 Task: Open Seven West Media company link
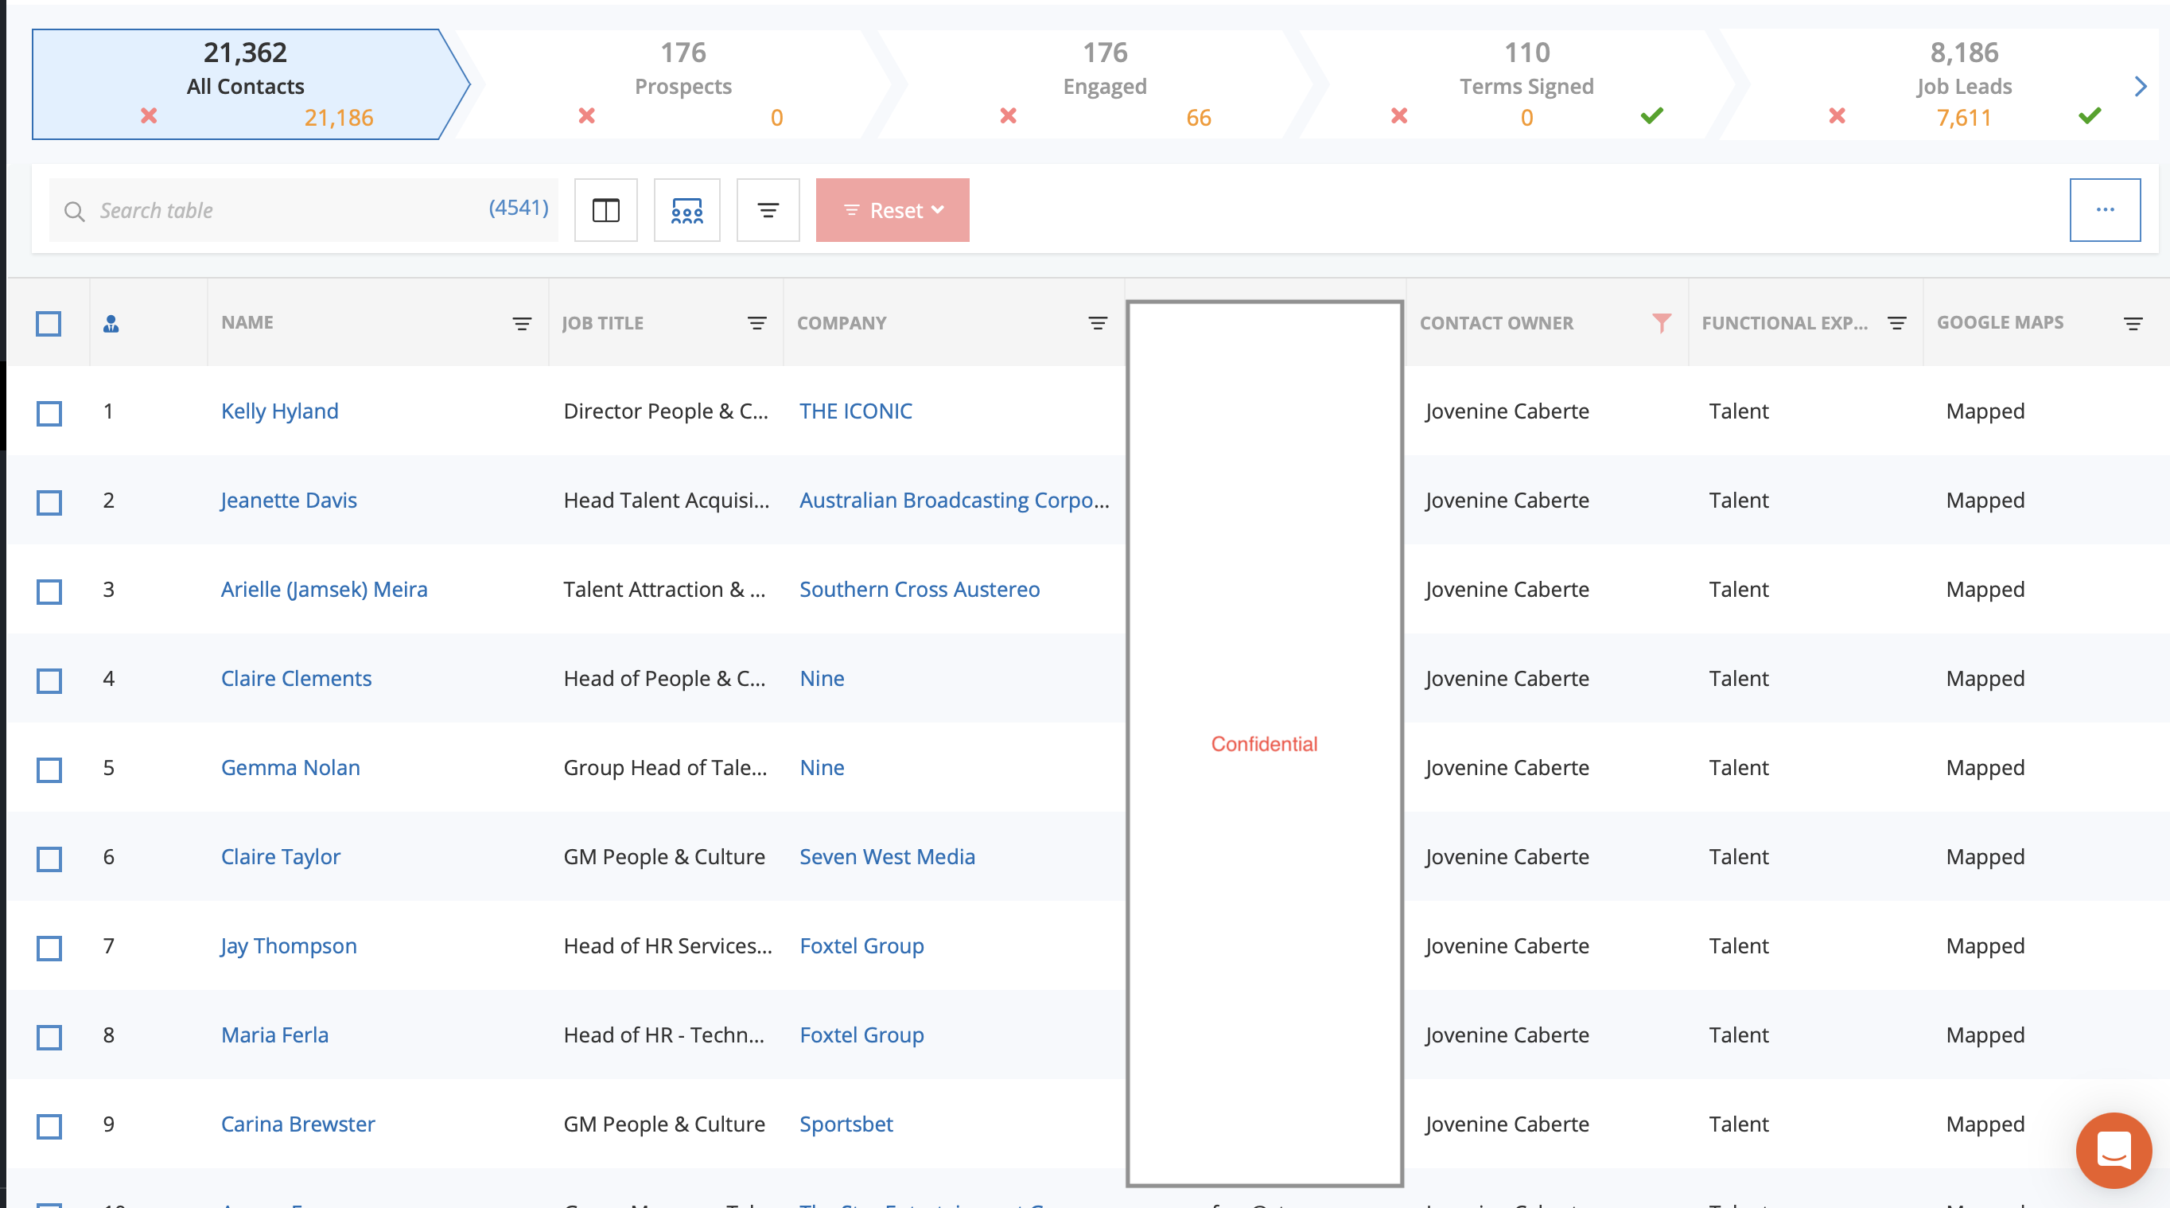coord(886,856)
